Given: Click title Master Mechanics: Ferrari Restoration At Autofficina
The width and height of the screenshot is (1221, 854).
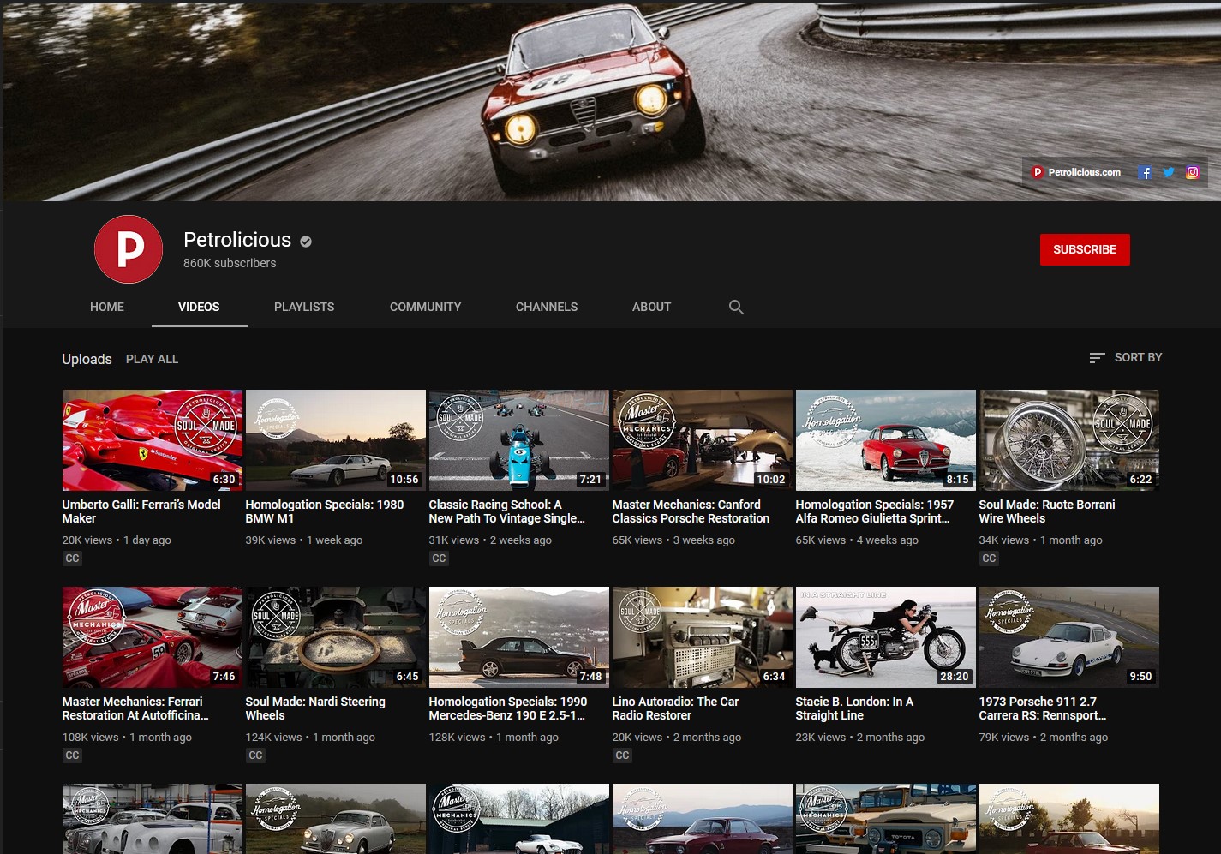Looking at the screenshot, I should (x=135, y=708).
